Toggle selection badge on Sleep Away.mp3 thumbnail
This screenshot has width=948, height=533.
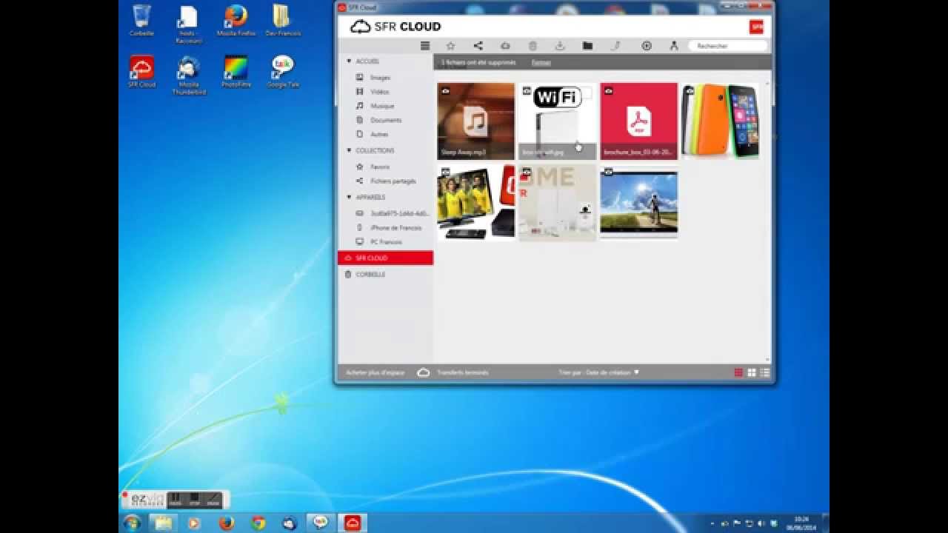[x=445, y=91]
